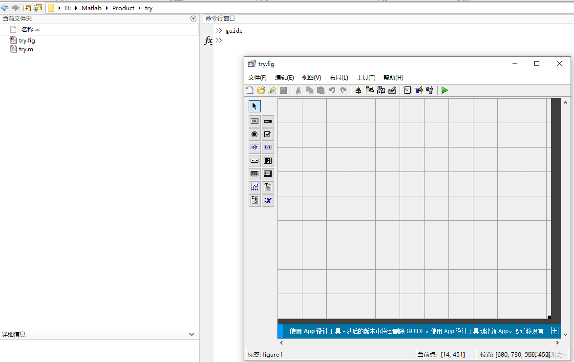Pick the Listbox component

click(x=268, y=161)
